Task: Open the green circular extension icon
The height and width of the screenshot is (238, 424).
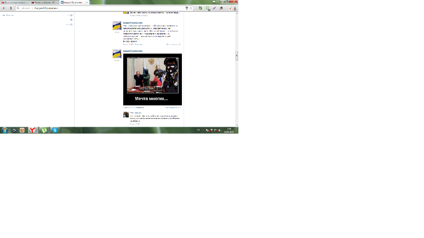Action: coord(200,8)
